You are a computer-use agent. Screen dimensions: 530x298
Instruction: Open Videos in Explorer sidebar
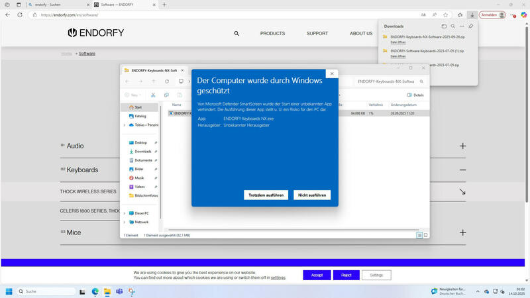[x=140, y=187]
